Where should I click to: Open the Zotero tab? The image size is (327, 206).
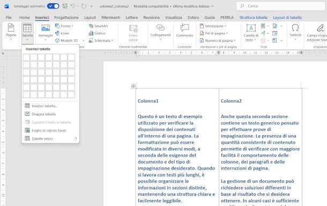point(193,18)
